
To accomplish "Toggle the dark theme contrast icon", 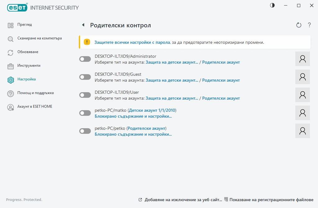I will tap(272, 5).
